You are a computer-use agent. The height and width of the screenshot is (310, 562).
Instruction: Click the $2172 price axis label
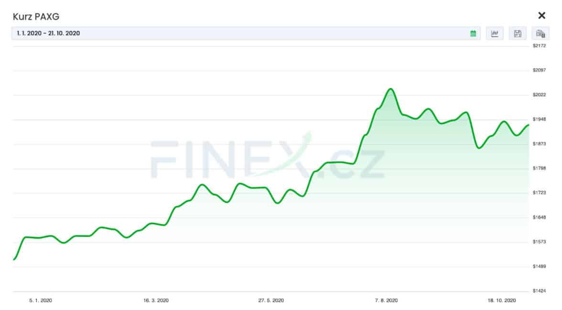click(x=539, y=45)
